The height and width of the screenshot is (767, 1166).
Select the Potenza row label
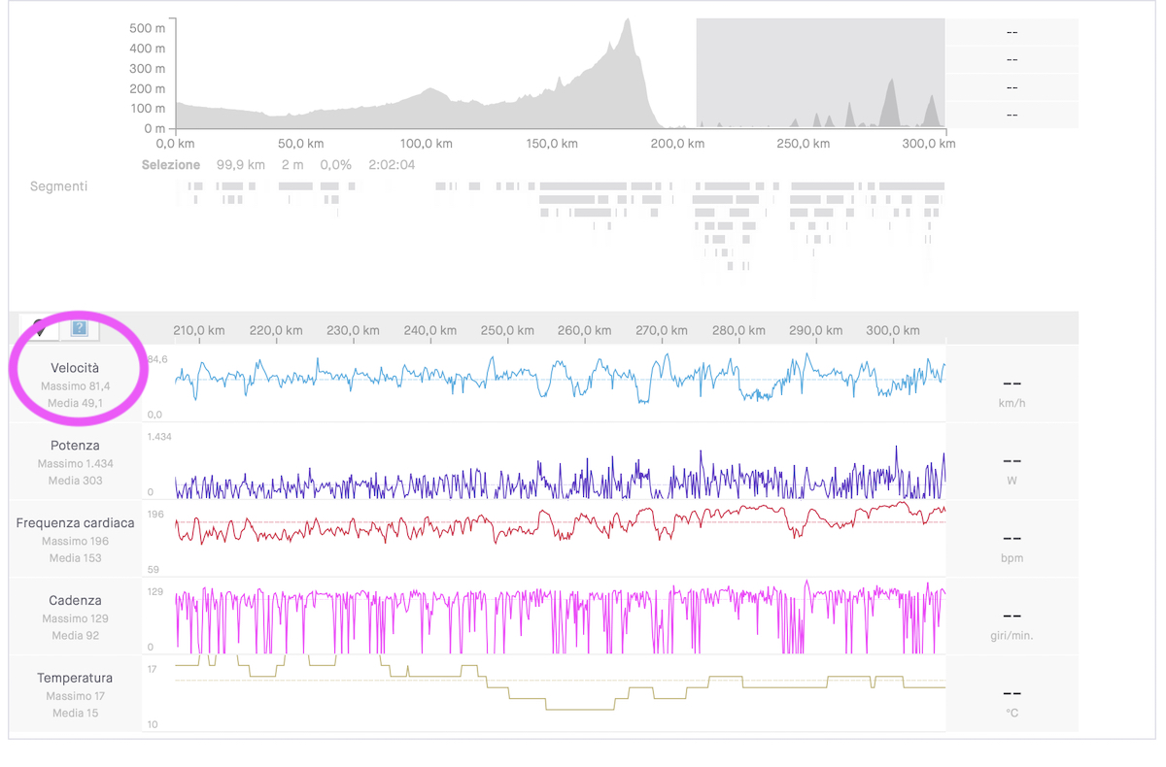pyautogui.click(x=75, y=446)
